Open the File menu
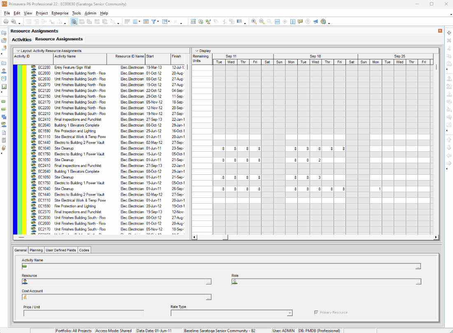Screen dimensions: 453x333 (7, 13)
